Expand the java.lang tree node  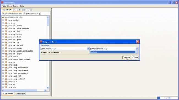pos(3,65)
